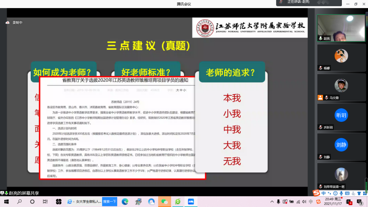Expand the hidden system tray icons
The height and width of the screenshot is (207, 368).
[272, 202]
